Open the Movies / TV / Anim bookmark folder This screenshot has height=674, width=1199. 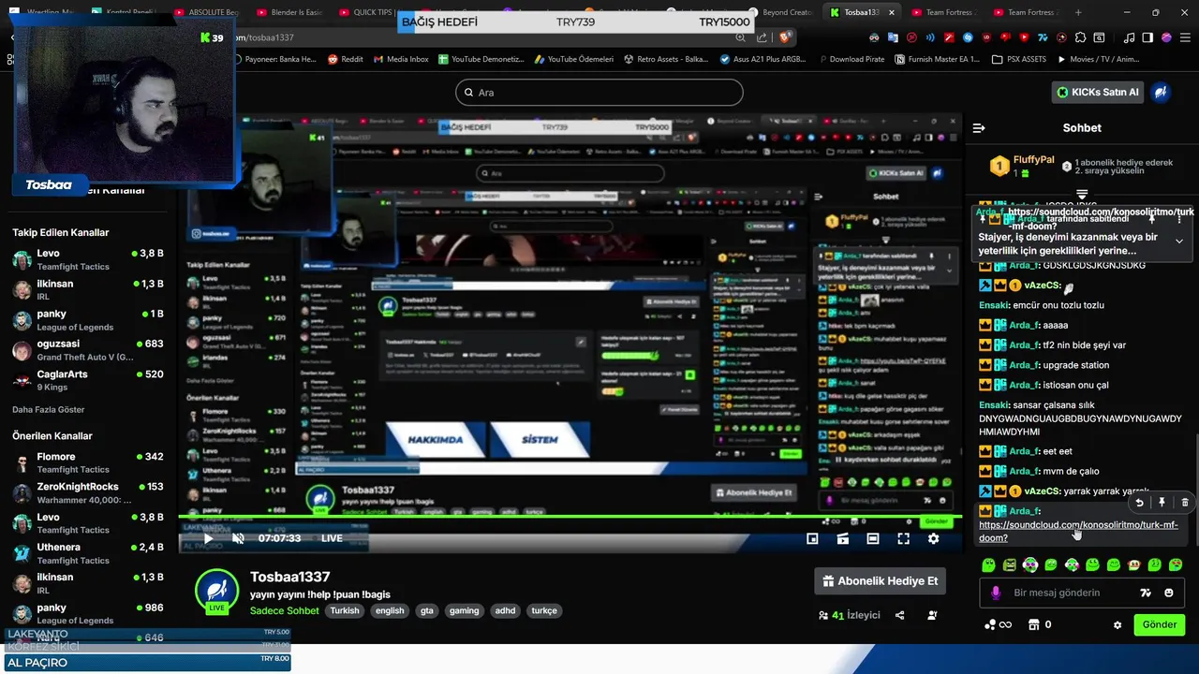[x=1098, y=59]
